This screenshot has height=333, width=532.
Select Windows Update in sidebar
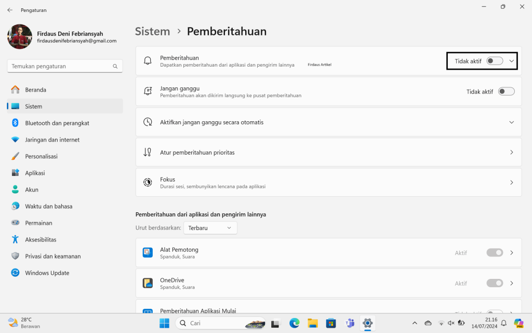pyautogui.click(x=47, y=273)
